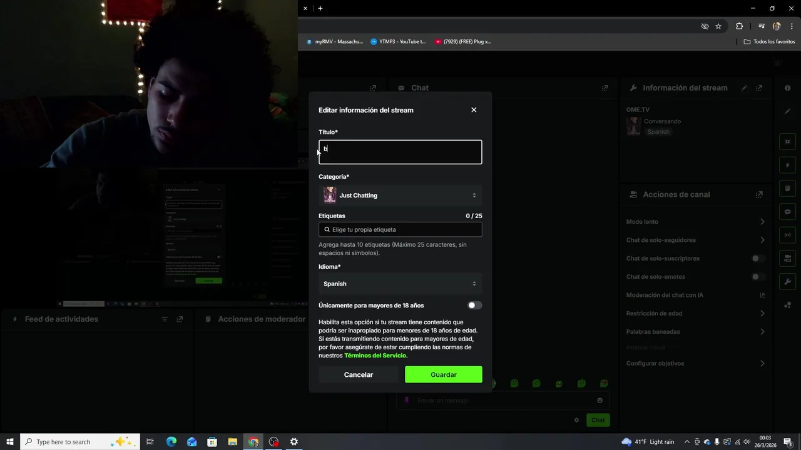Viewport: 801px width, 450px height.
Task: Open the media control icon in browser toolbar
Action: pyautogui.click(x=762, y=26)
